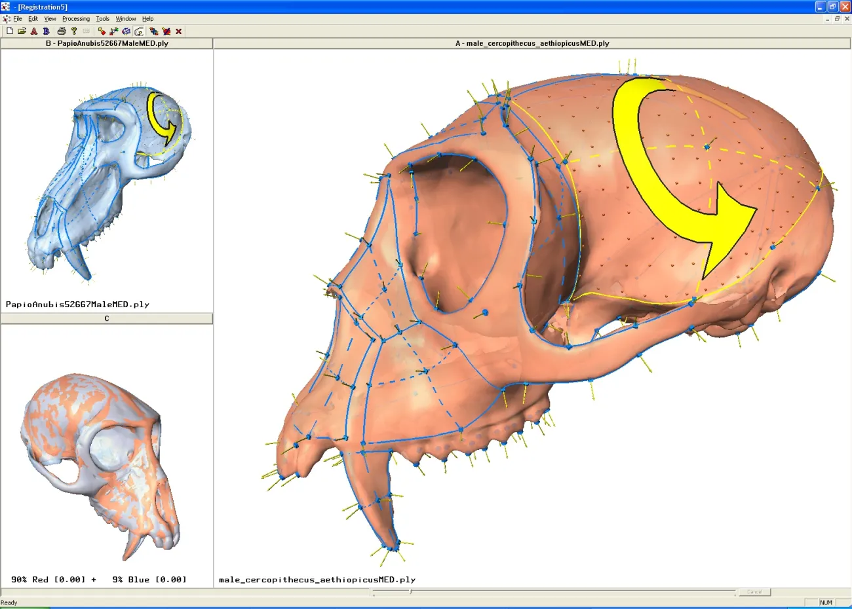Click the New document icon
This screenshot has width=852, height=609.
pyautogui.click(x=10, y=31)
